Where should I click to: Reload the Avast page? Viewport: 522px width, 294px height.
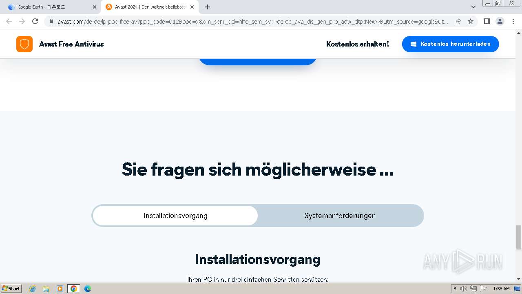tap(35, 21)
